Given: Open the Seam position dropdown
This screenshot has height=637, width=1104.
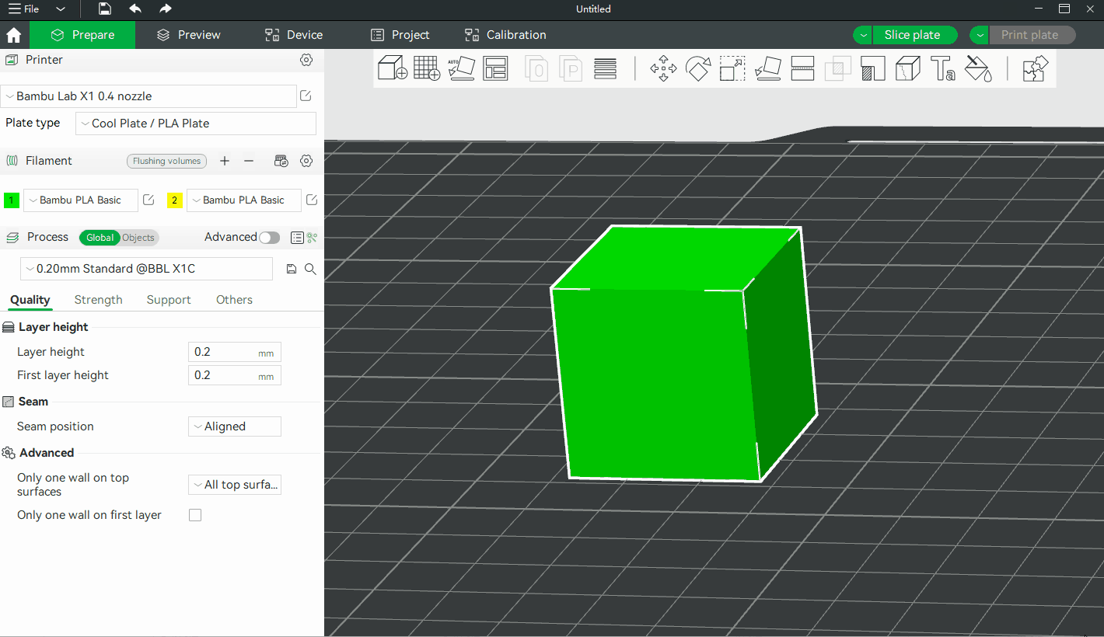Looking at the screenshot, I should (x=235, y=426).
